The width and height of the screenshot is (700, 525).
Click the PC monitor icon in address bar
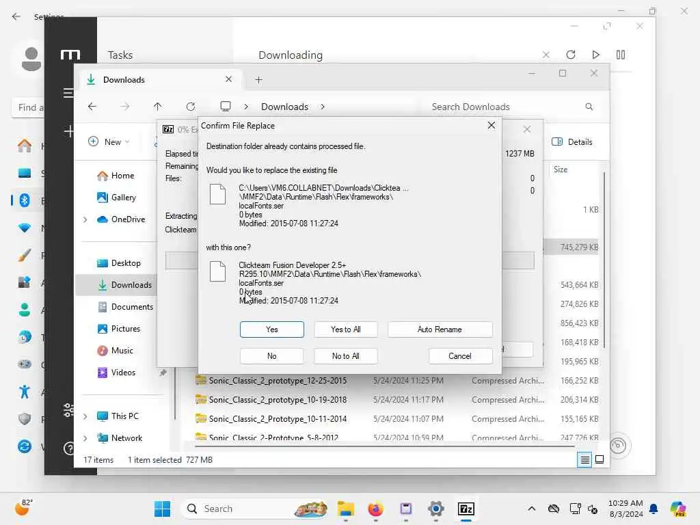(x=226, y=106)
